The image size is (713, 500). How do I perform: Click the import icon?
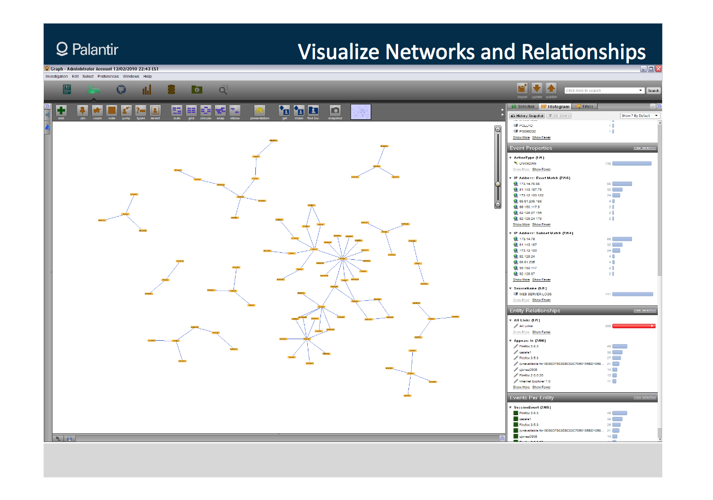pyautogui.click(x=522, y=88)
